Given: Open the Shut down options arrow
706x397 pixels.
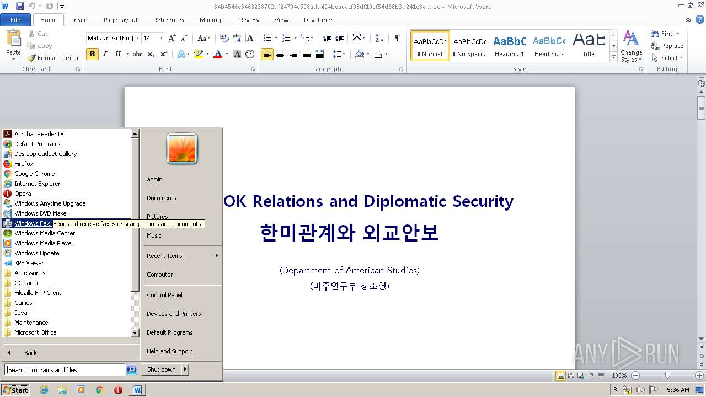Looking at the screenshot, I should (x=185, y=369).
